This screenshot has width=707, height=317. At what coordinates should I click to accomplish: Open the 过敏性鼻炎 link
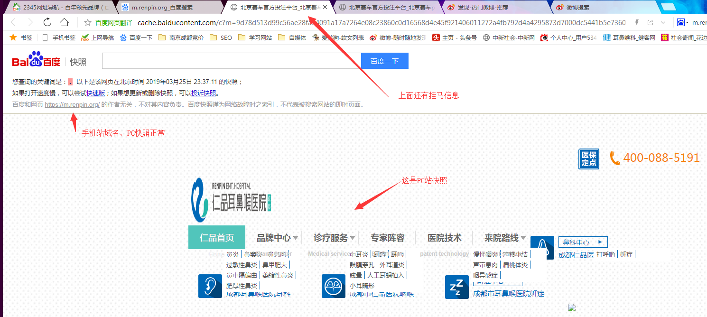pos(242,265)
